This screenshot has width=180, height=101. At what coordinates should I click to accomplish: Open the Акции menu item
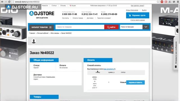click(73, 6)
